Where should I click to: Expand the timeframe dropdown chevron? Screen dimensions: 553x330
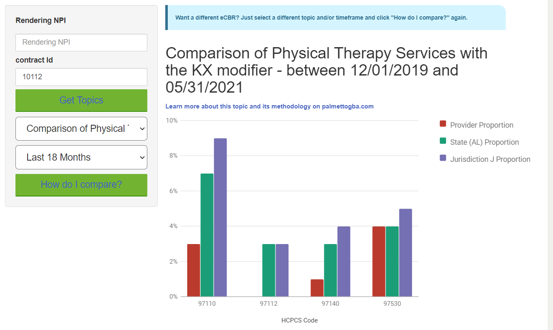pos(141,157)
